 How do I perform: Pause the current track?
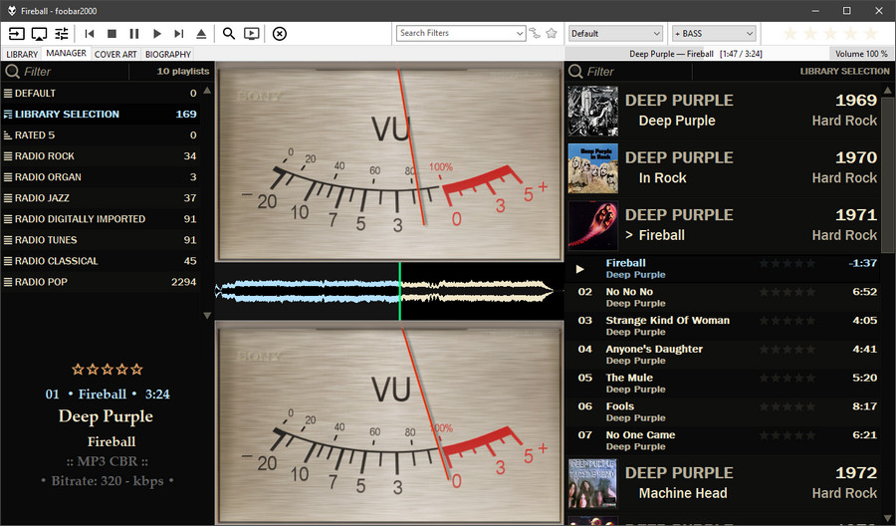point(134,34)
